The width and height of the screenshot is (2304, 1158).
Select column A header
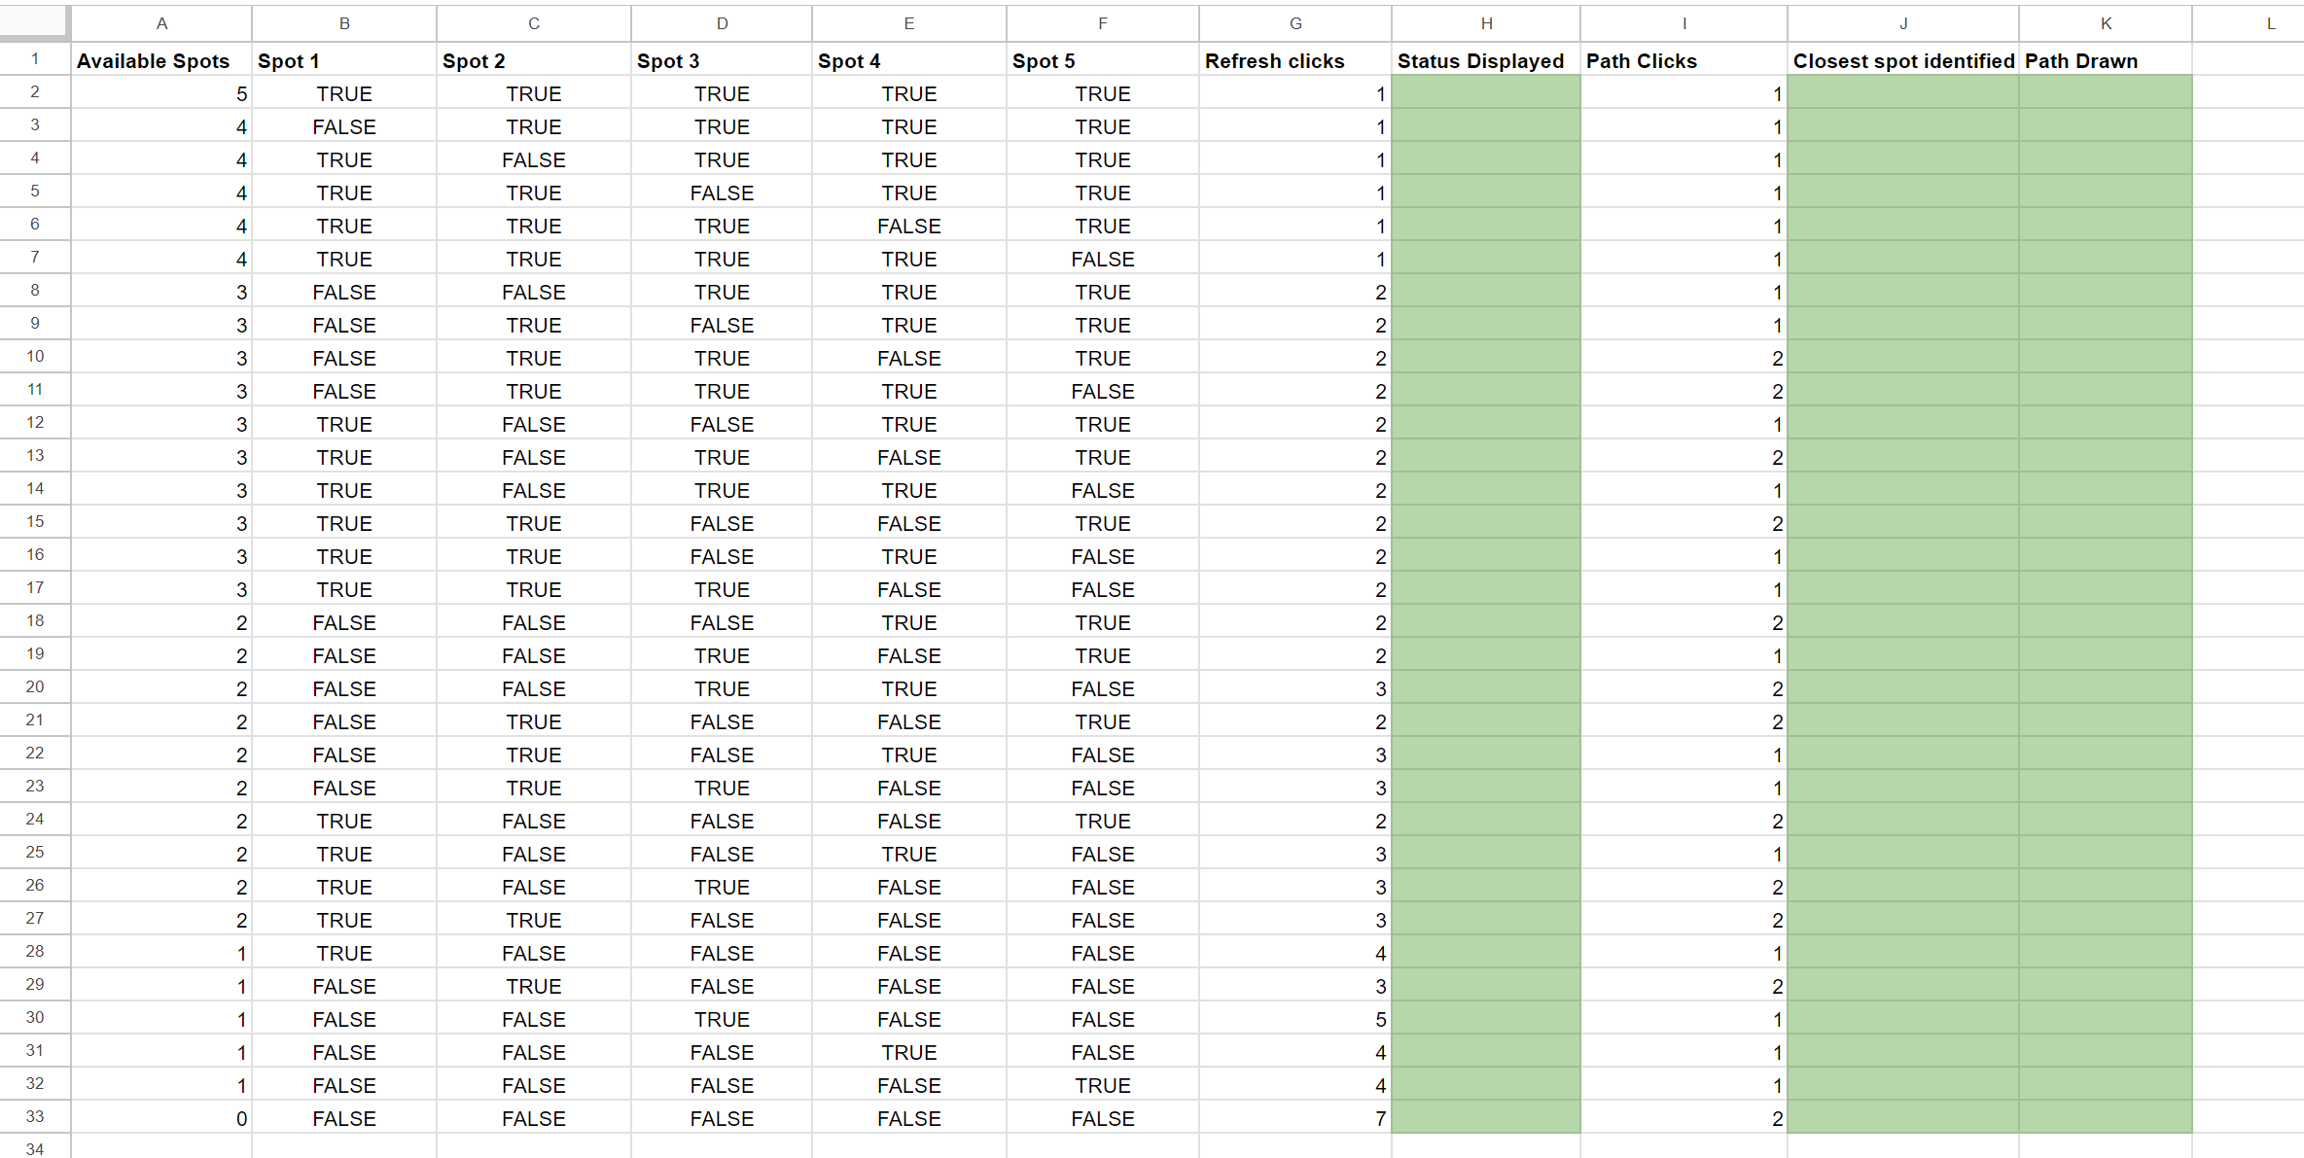[x=161, y=23]
